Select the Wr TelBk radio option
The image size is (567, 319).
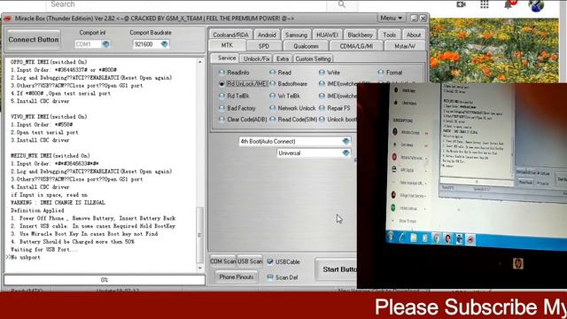[x=284, y=97]
